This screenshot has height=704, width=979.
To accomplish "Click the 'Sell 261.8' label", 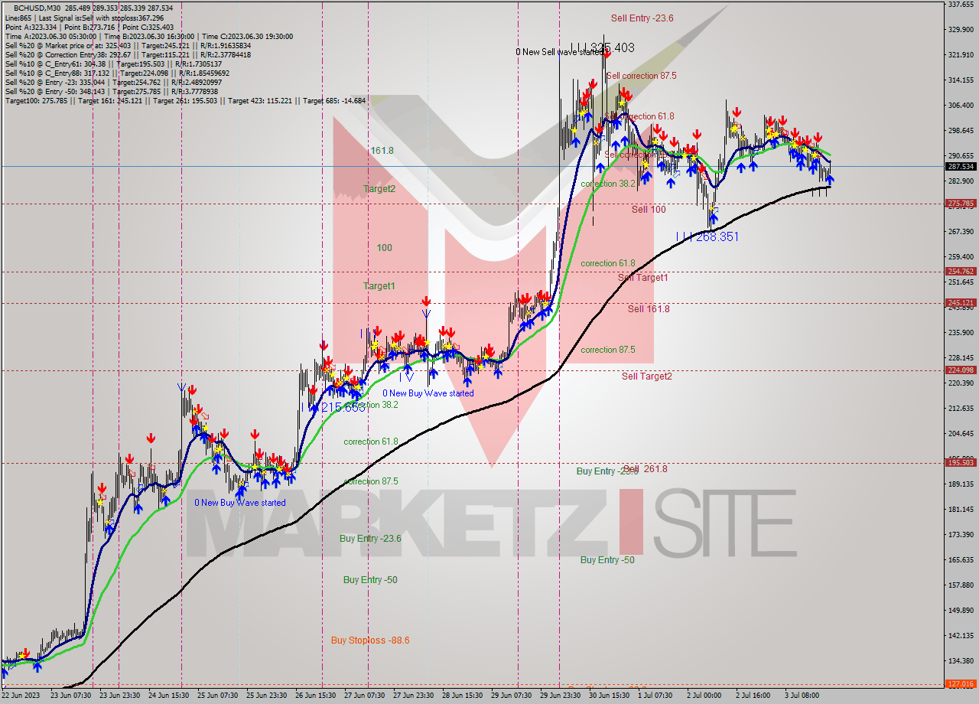I will [646, 468].
